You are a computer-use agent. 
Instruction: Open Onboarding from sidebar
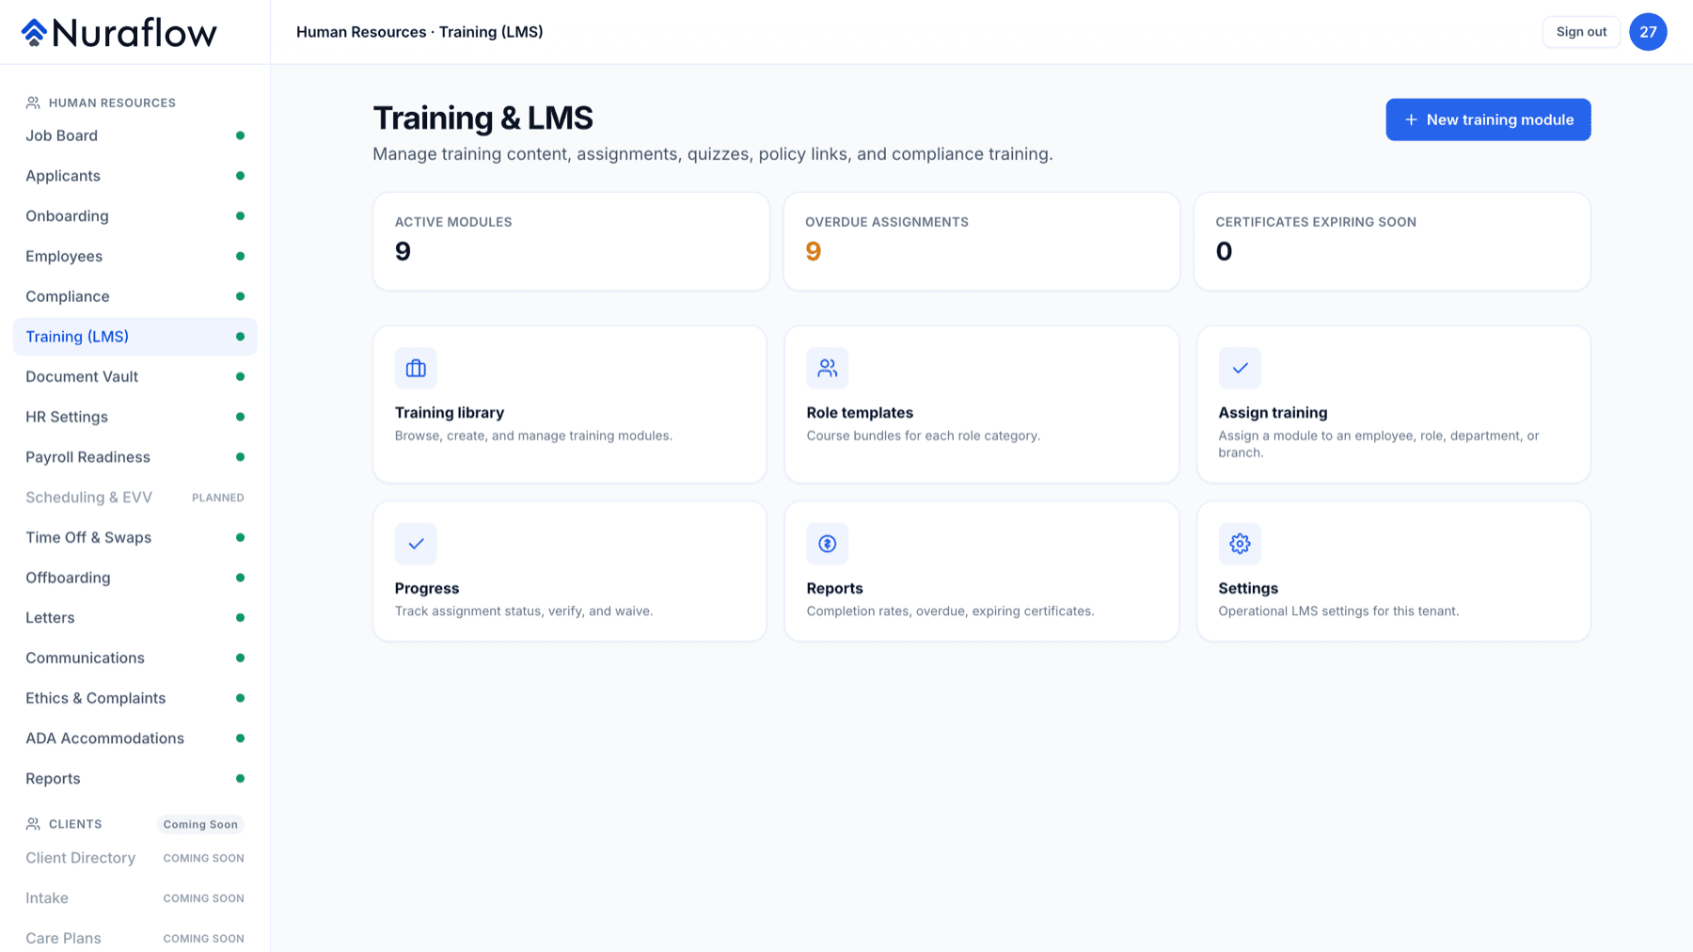(x=135, y=216)
